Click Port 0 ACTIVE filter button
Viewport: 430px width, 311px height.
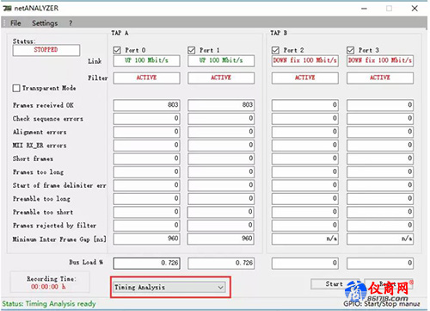[146, 78]
